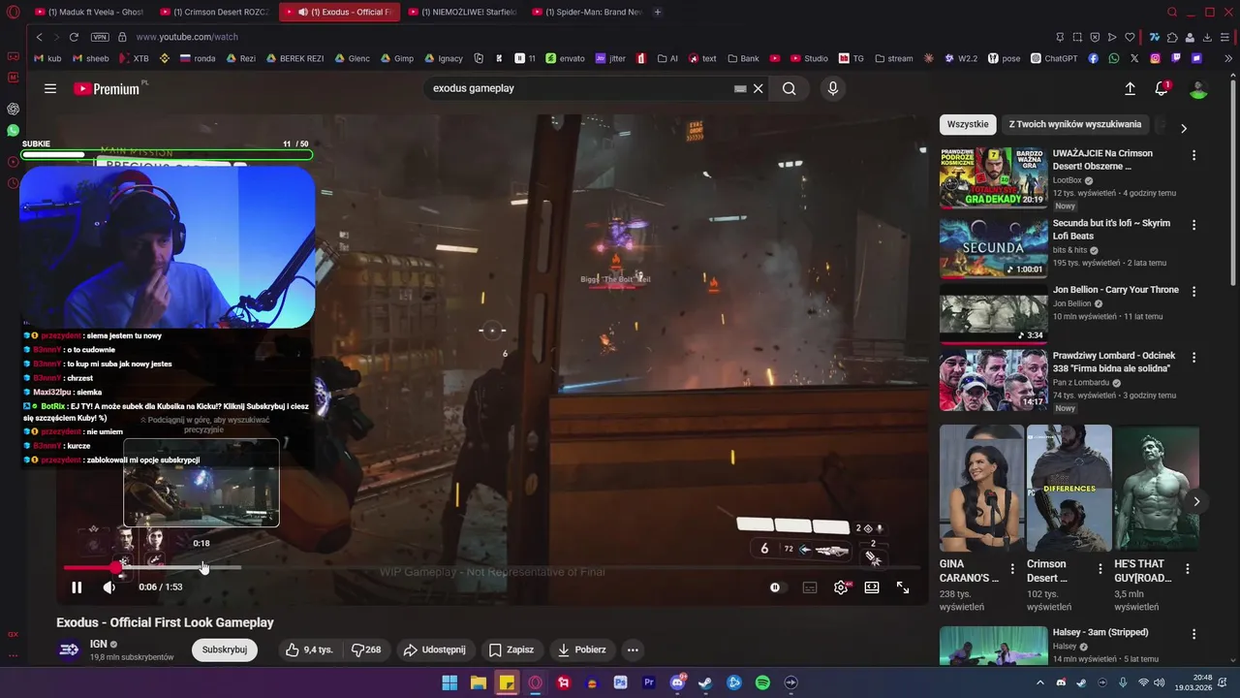
Task: Enter fullscreen mode in the player
Action: [903, 587]
